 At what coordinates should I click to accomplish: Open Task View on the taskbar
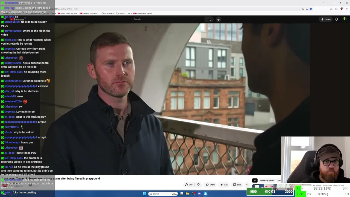tap(182, 194)
